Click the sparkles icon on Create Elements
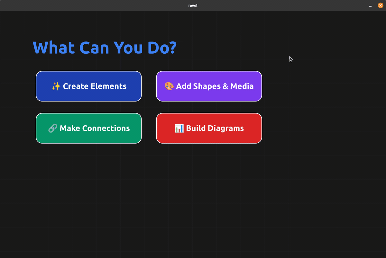 (x=56, y=86)
